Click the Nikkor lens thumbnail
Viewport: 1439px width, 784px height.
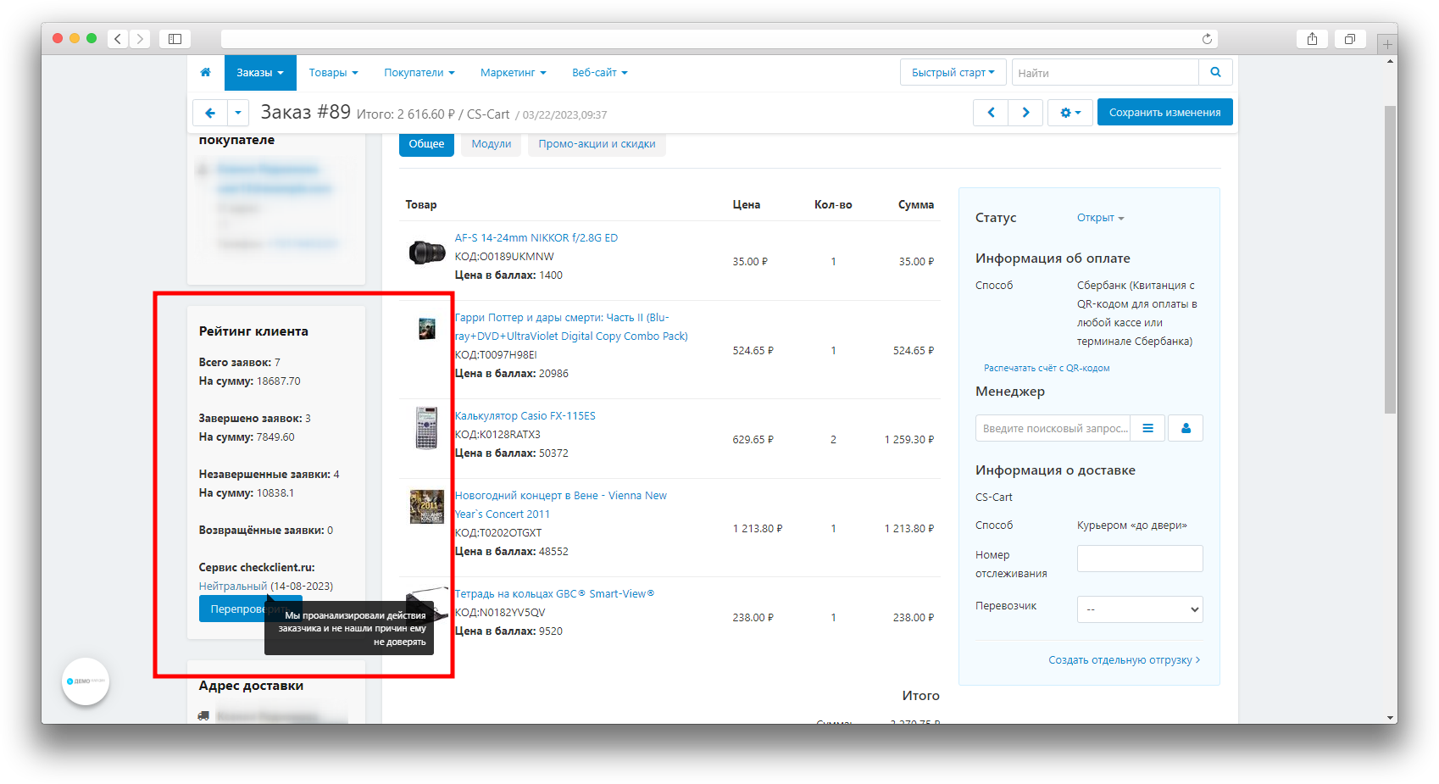[x=427, y=253]
